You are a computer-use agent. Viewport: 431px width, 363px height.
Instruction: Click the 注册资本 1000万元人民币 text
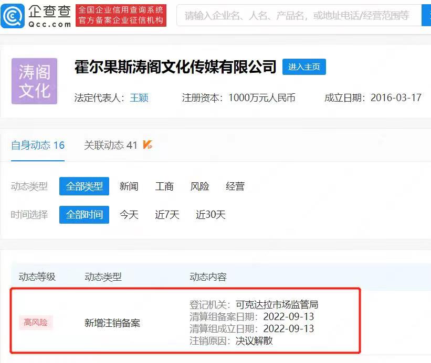pos(238,97)
